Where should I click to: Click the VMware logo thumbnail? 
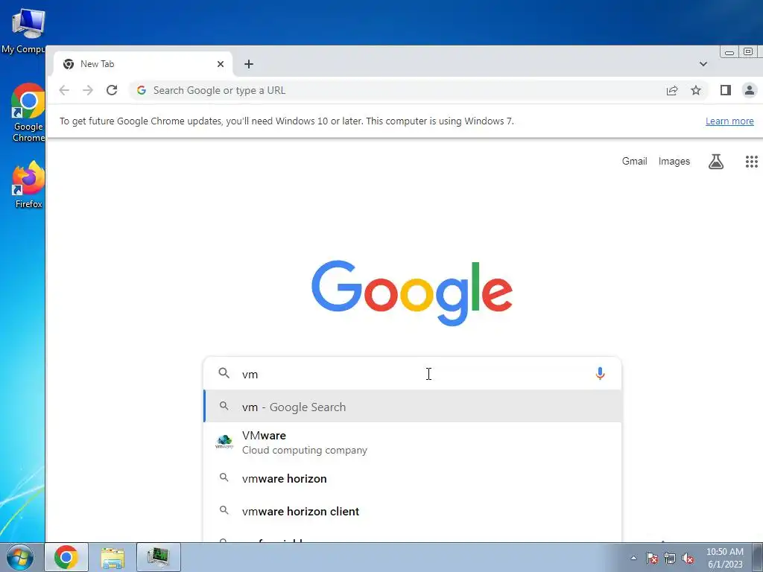click(224, 442)
